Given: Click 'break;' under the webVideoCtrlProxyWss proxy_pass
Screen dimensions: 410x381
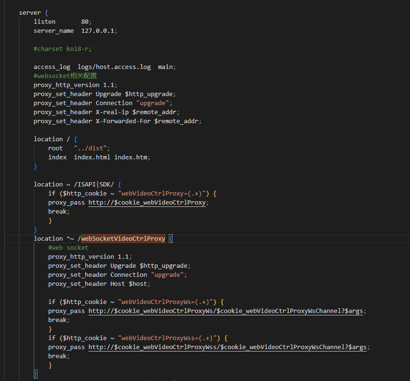Looking at the screenshot, I should coord(59,356).
